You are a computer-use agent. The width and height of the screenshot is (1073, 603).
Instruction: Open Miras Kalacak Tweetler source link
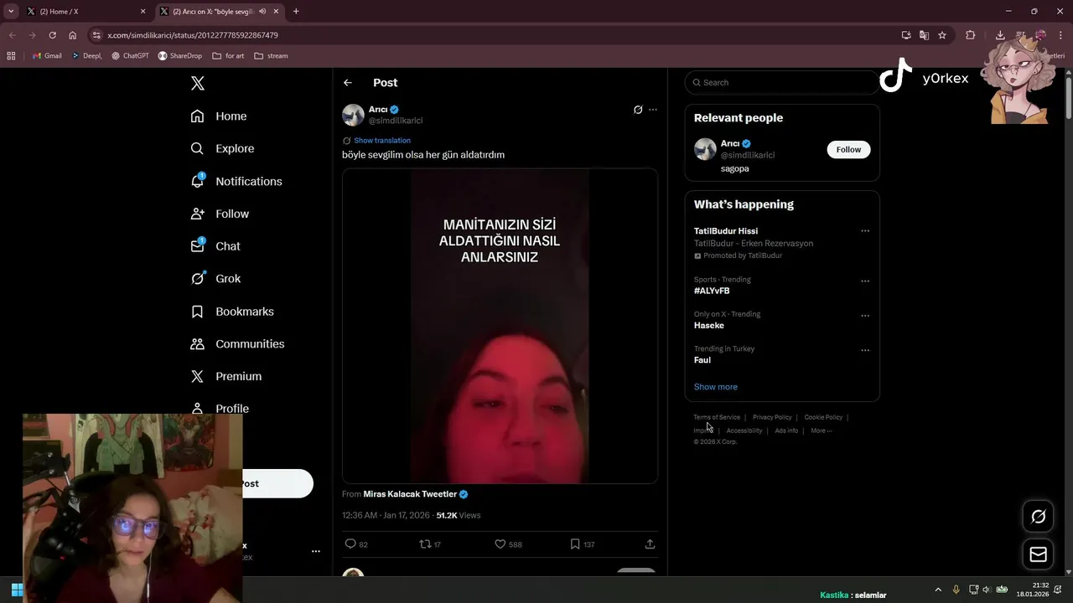[416, 494]
